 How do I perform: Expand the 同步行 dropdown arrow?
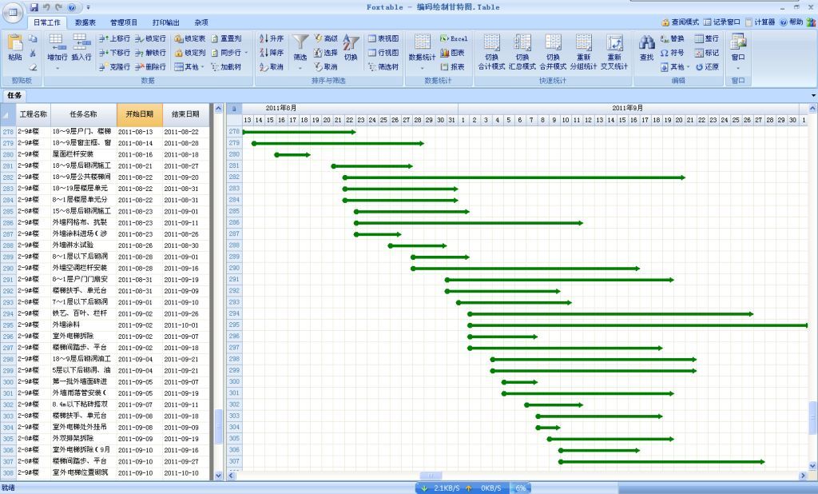click(x=246, y=53)
